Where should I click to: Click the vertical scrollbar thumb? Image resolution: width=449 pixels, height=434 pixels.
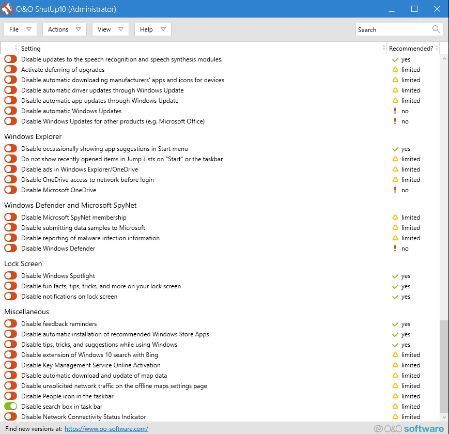[444, 366]
